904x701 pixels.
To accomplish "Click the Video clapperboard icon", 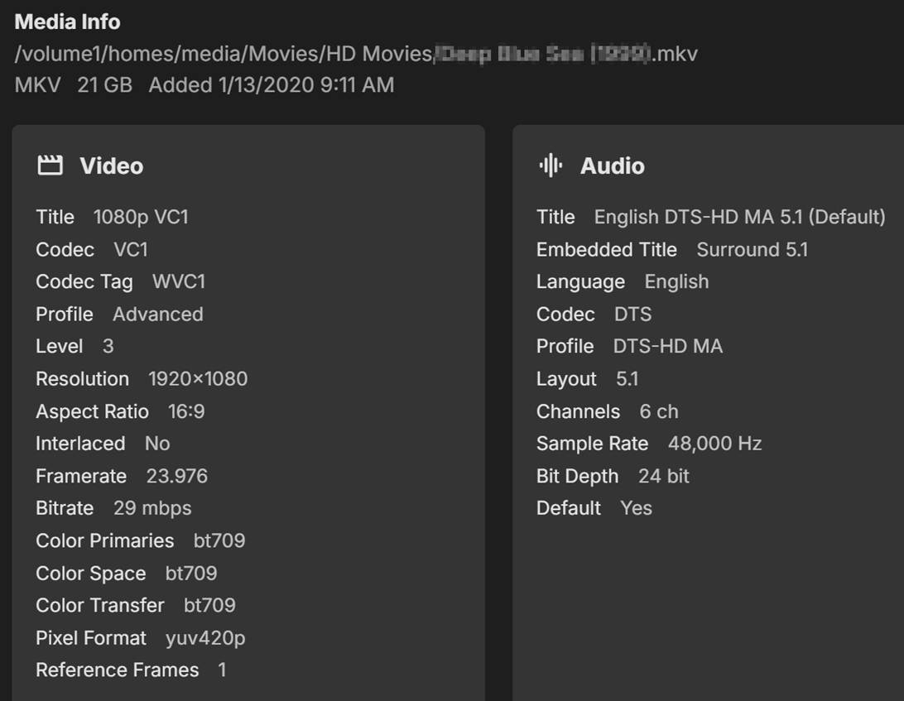I will click(x=50, y=166).
